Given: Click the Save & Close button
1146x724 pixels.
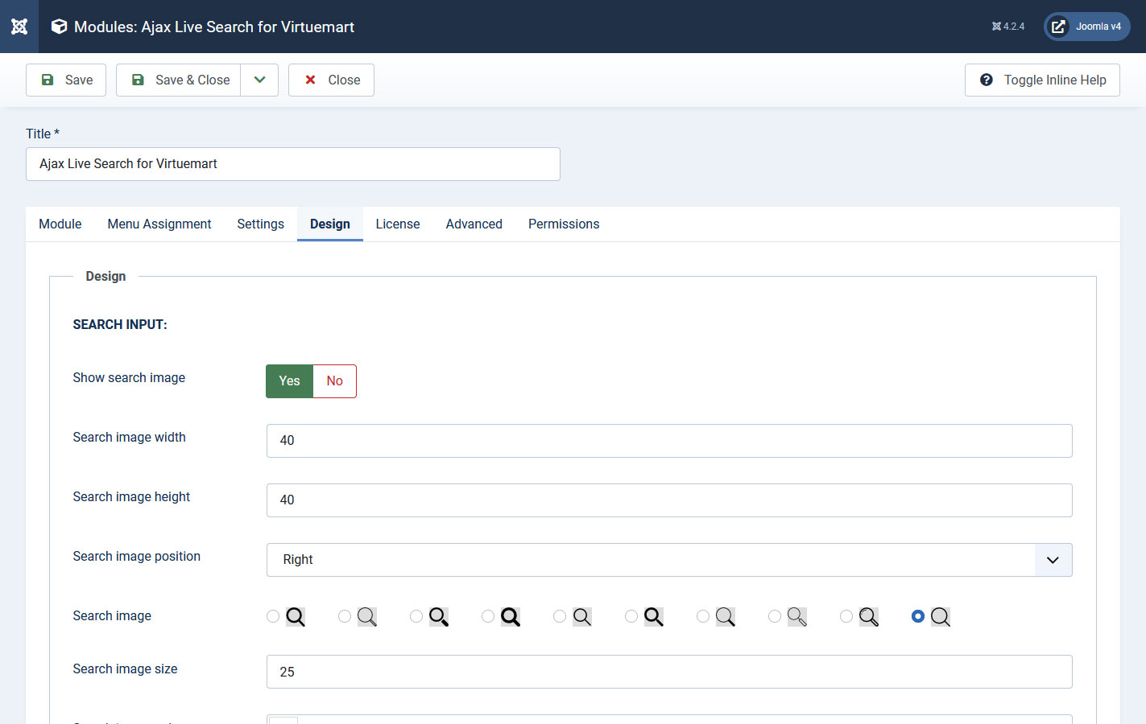Looking at the screenshot, I should point(179,80).
